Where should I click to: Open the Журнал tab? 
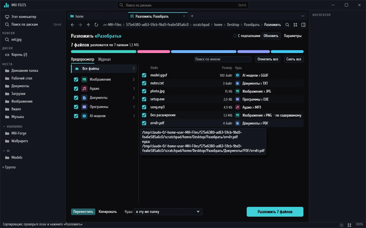pos(104,59)
